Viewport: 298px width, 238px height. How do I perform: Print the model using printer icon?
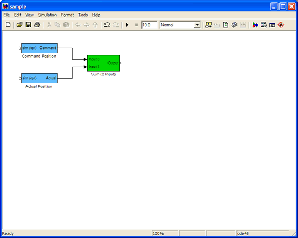pyautogui.click(x=37, y=25)
